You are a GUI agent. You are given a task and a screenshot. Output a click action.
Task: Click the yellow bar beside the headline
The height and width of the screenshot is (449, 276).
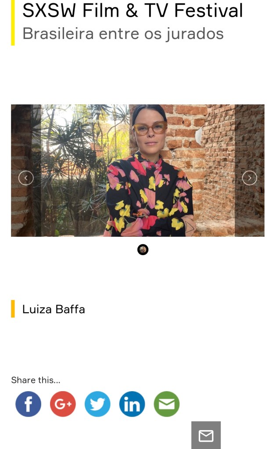point(13,23)
